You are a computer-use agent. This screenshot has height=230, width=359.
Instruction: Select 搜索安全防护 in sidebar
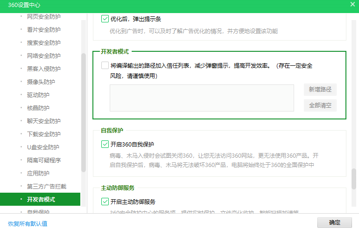click(44, 43)
